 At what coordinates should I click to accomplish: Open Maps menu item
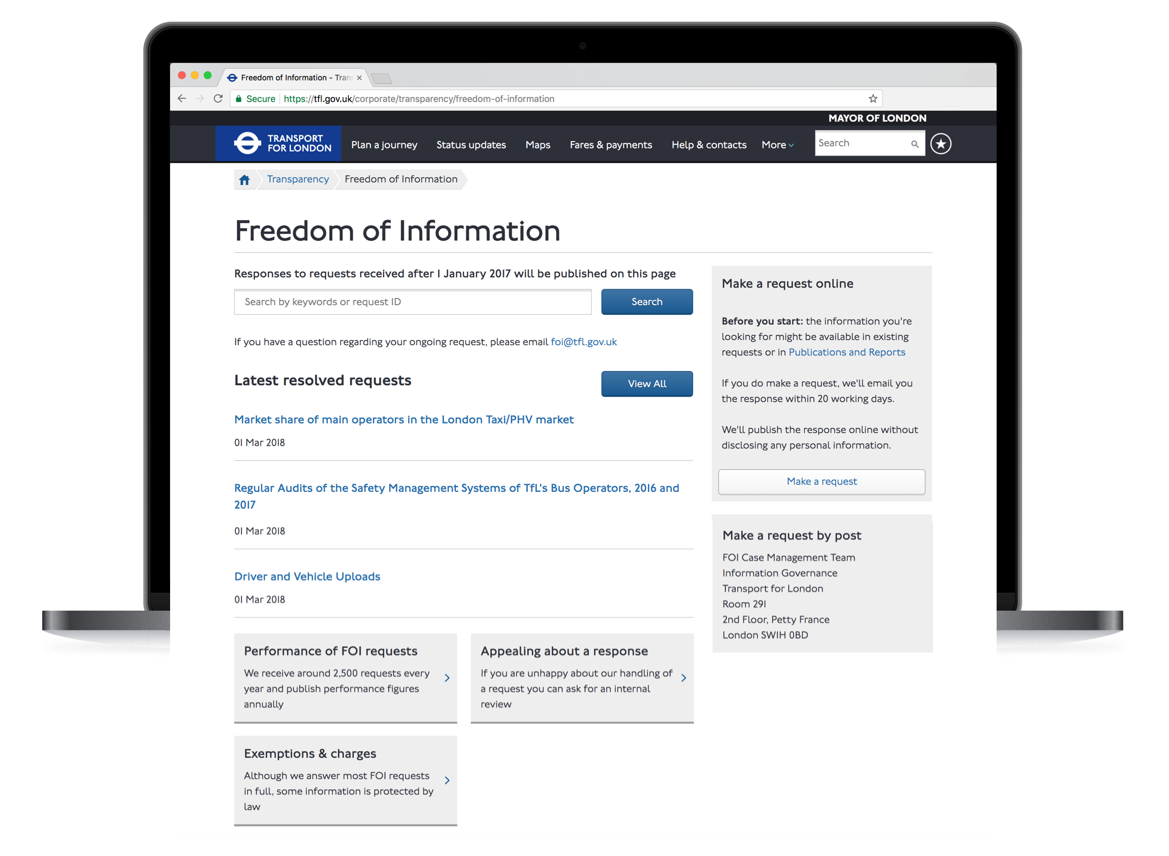[538, 145]
